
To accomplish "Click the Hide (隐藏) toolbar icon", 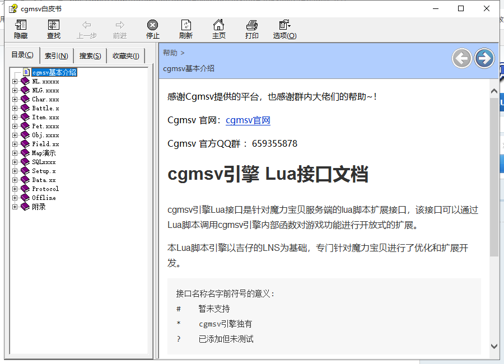I will [21, 25].
